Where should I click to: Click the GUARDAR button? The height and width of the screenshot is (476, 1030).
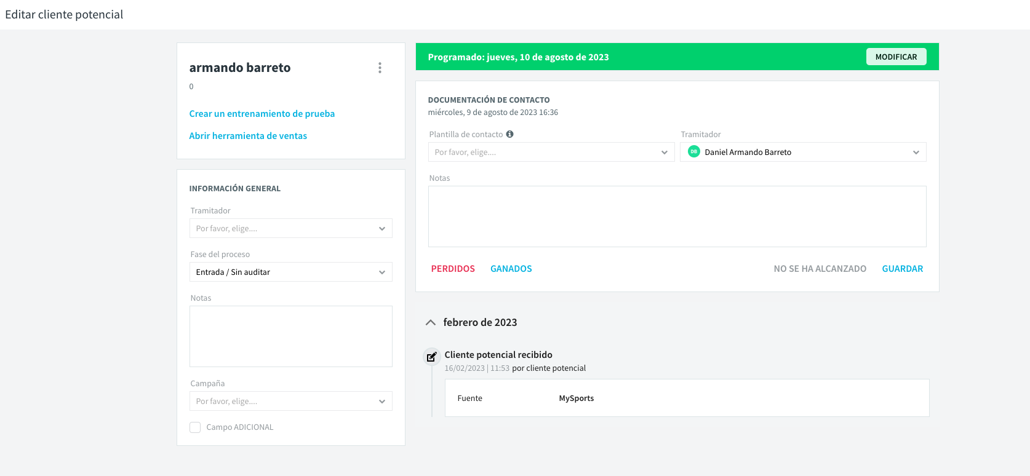[x=902, y=269]
